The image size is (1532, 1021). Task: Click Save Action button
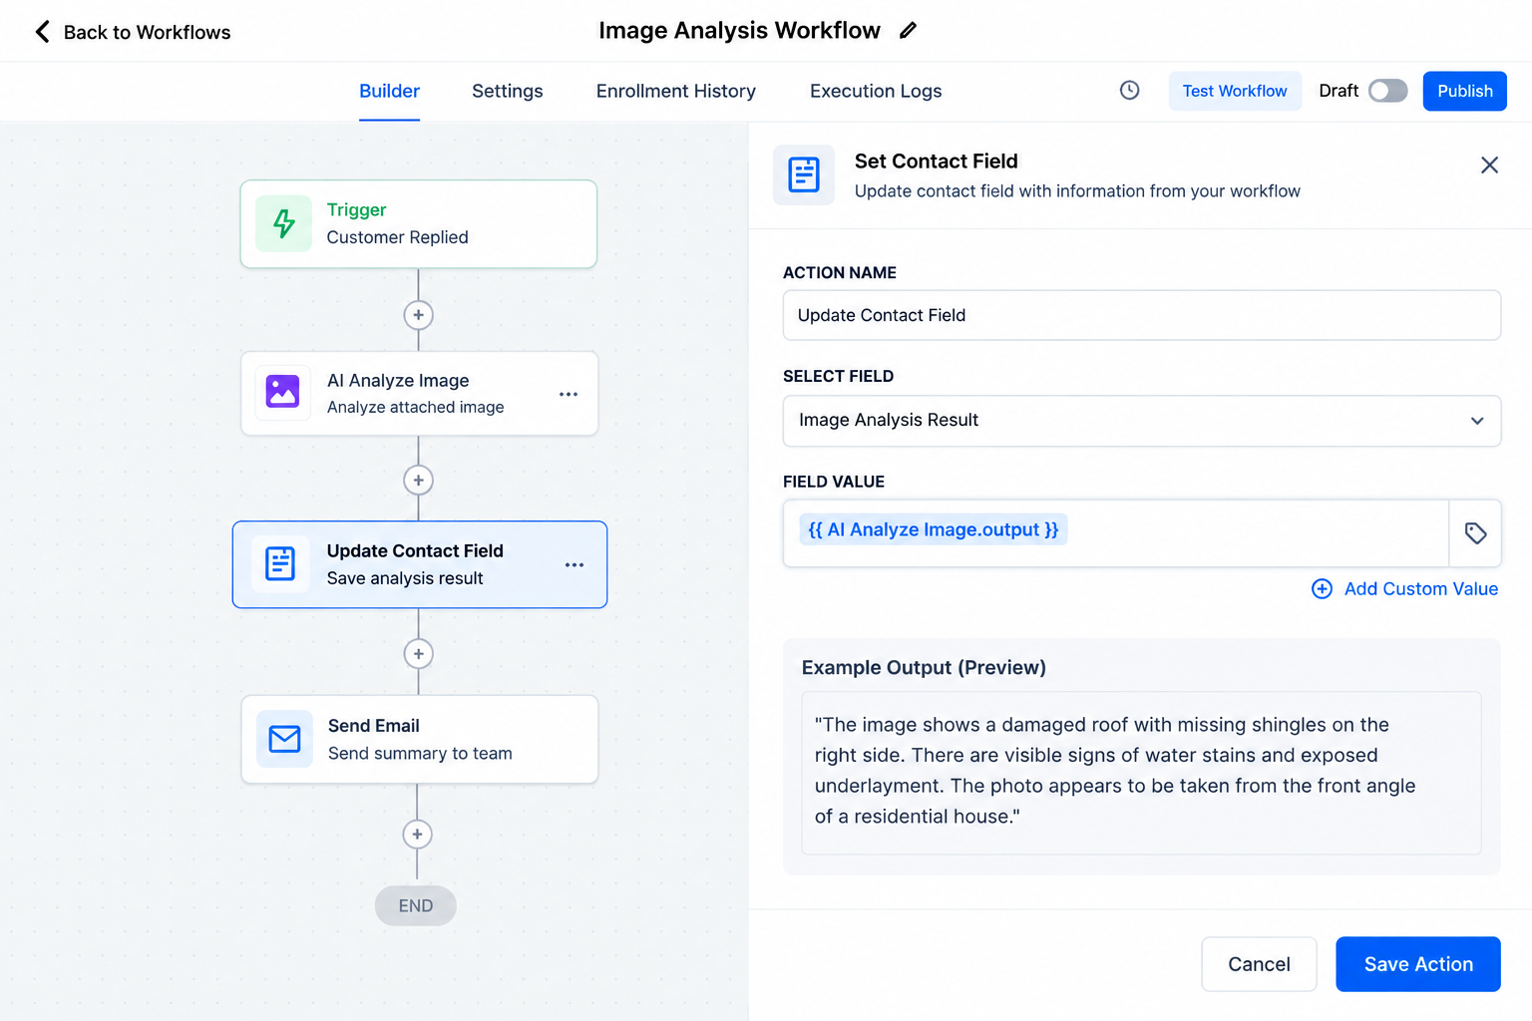[x=1418, y=964]
